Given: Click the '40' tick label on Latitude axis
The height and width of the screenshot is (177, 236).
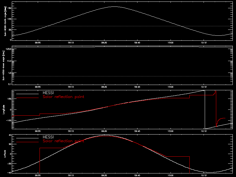Looking at the screenshot, I should point(10,135).
